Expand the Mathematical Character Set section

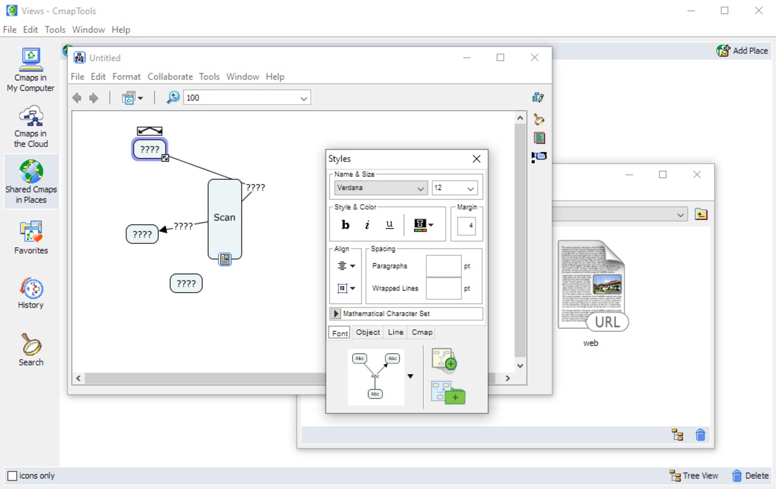pos(336,314)
